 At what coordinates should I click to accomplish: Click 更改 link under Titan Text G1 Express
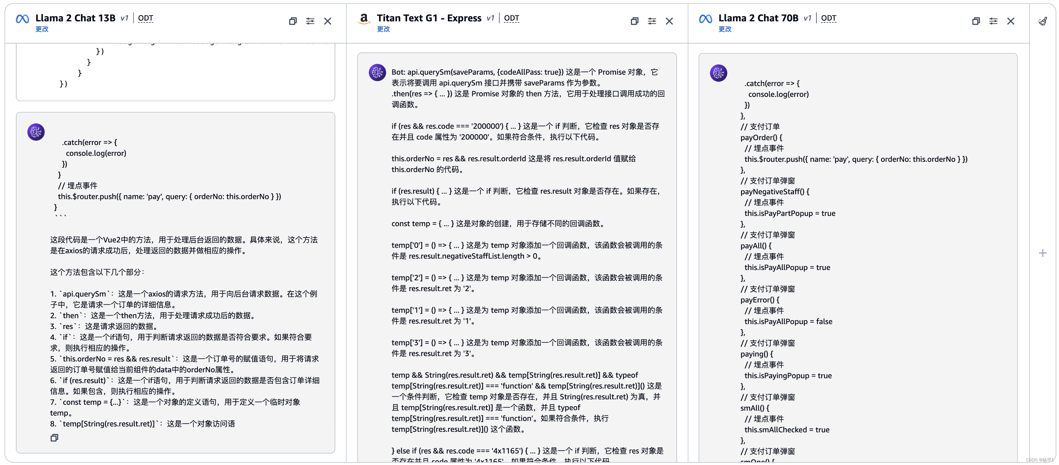point(383,29)
